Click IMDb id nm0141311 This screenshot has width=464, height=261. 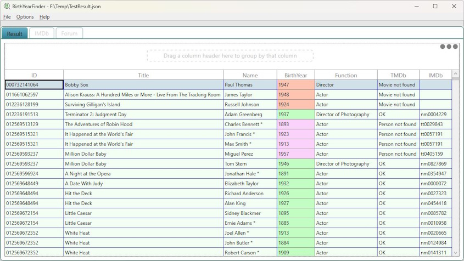pos(435,252)
